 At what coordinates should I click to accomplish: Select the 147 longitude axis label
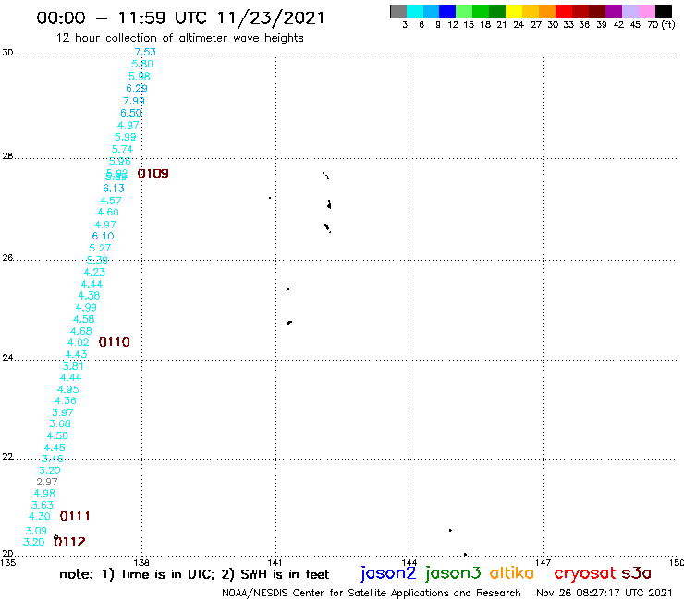click(x=544, y=562)
